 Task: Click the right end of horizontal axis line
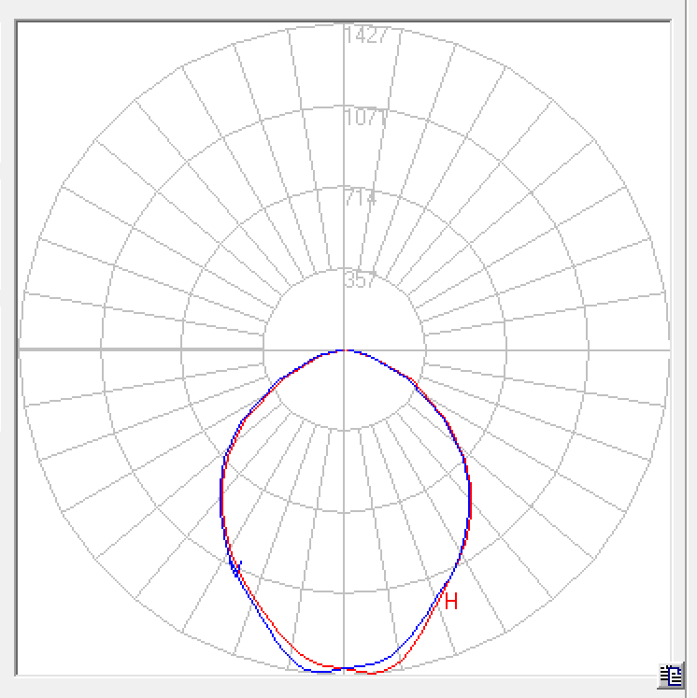tap(667, 349)
